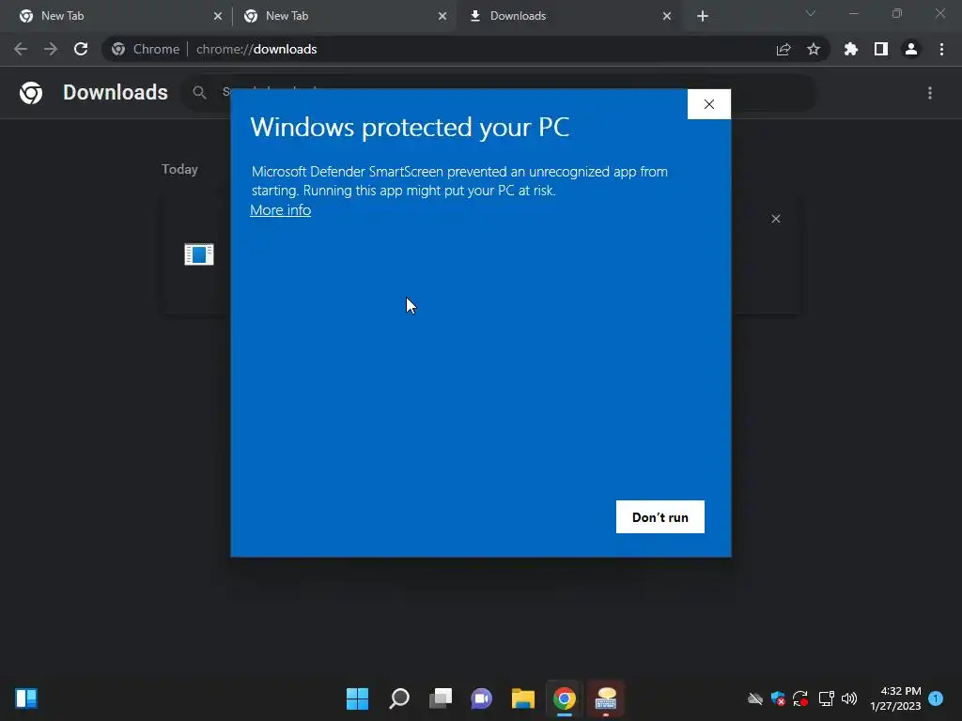Image resolution: width=962 pixels, height=721 pixels.
Task: Open the volume speaker tray icon
Action: 849,698
